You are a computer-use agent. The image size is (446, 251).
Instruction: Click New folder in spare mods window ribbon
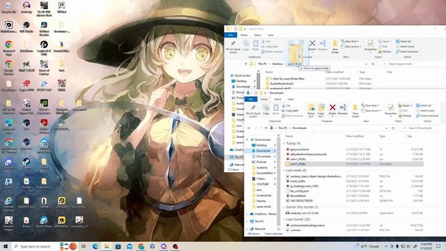335,47
